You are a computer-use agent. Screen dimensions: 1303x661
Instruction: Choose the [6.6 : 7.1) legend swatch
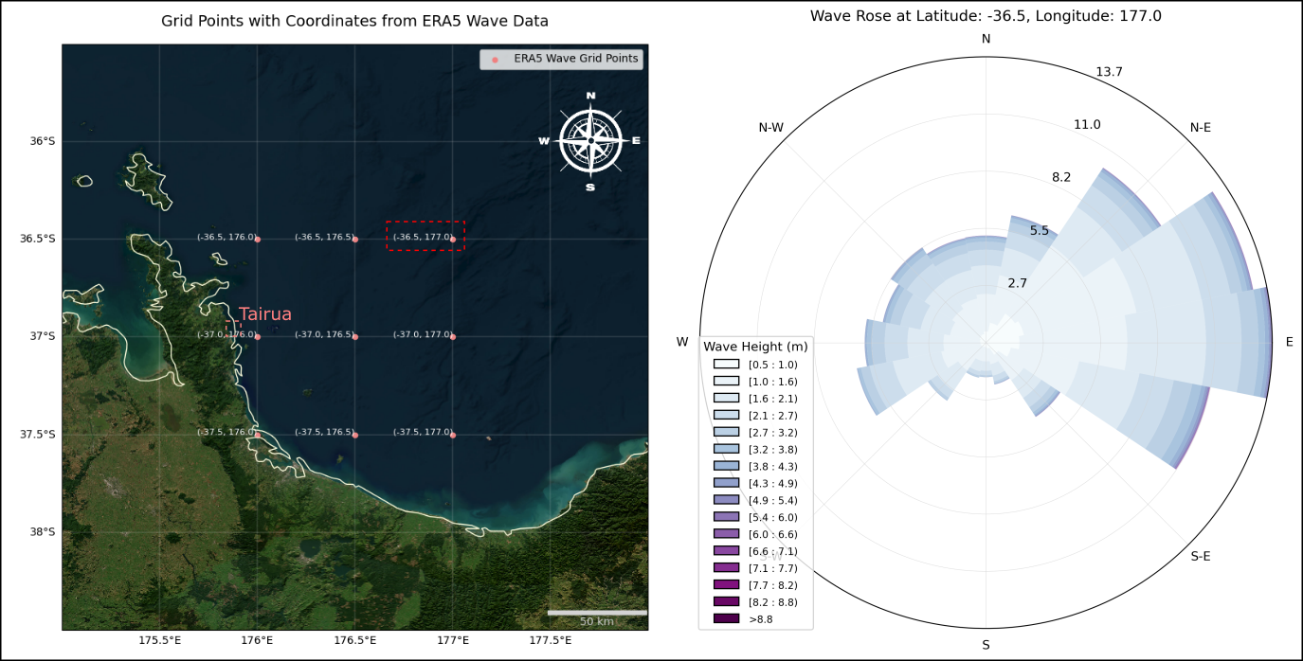click(x=726, y=551)
